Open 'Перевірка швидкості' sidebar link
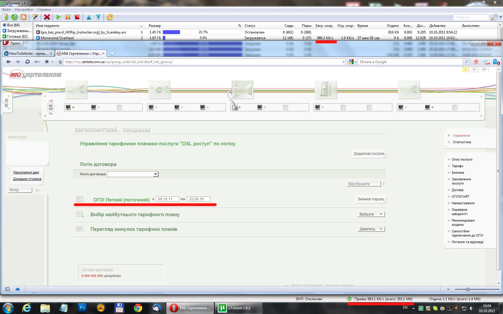Viewport: 503px width, 314px height. tap(460, 212)
